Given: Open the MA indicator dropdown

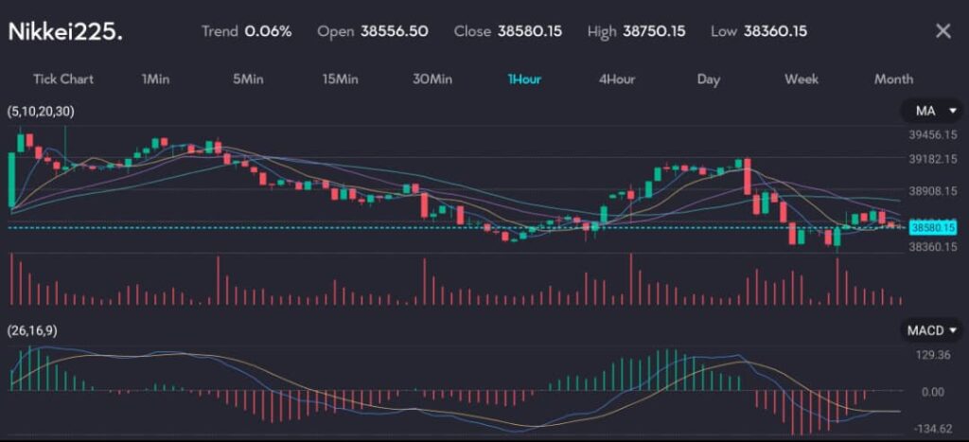Looking at the screenshot, I should coord(932,112).
